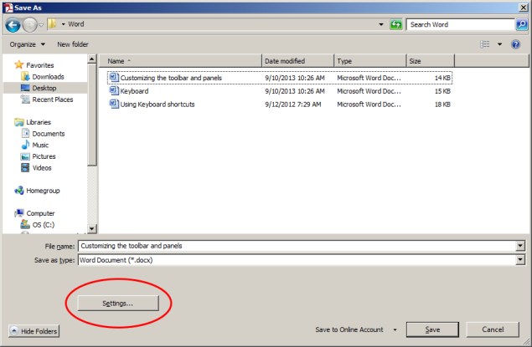This screenshot has width=532, height=347.
Task: Collapse the pane with Hide Folders
Action: click(x=34, y=331)
